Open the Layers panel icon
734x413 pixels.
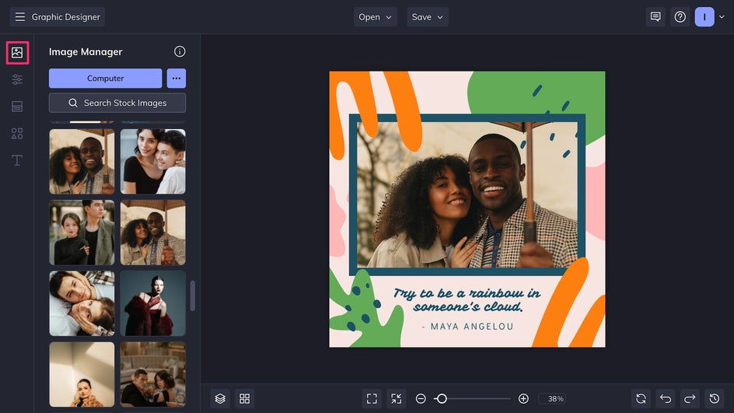pyautogui.click(x=220, y=398)
